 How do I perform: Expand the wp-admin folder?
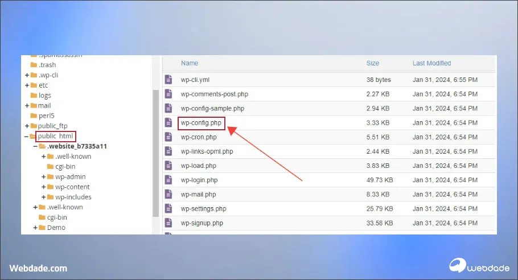click(44, 177)
